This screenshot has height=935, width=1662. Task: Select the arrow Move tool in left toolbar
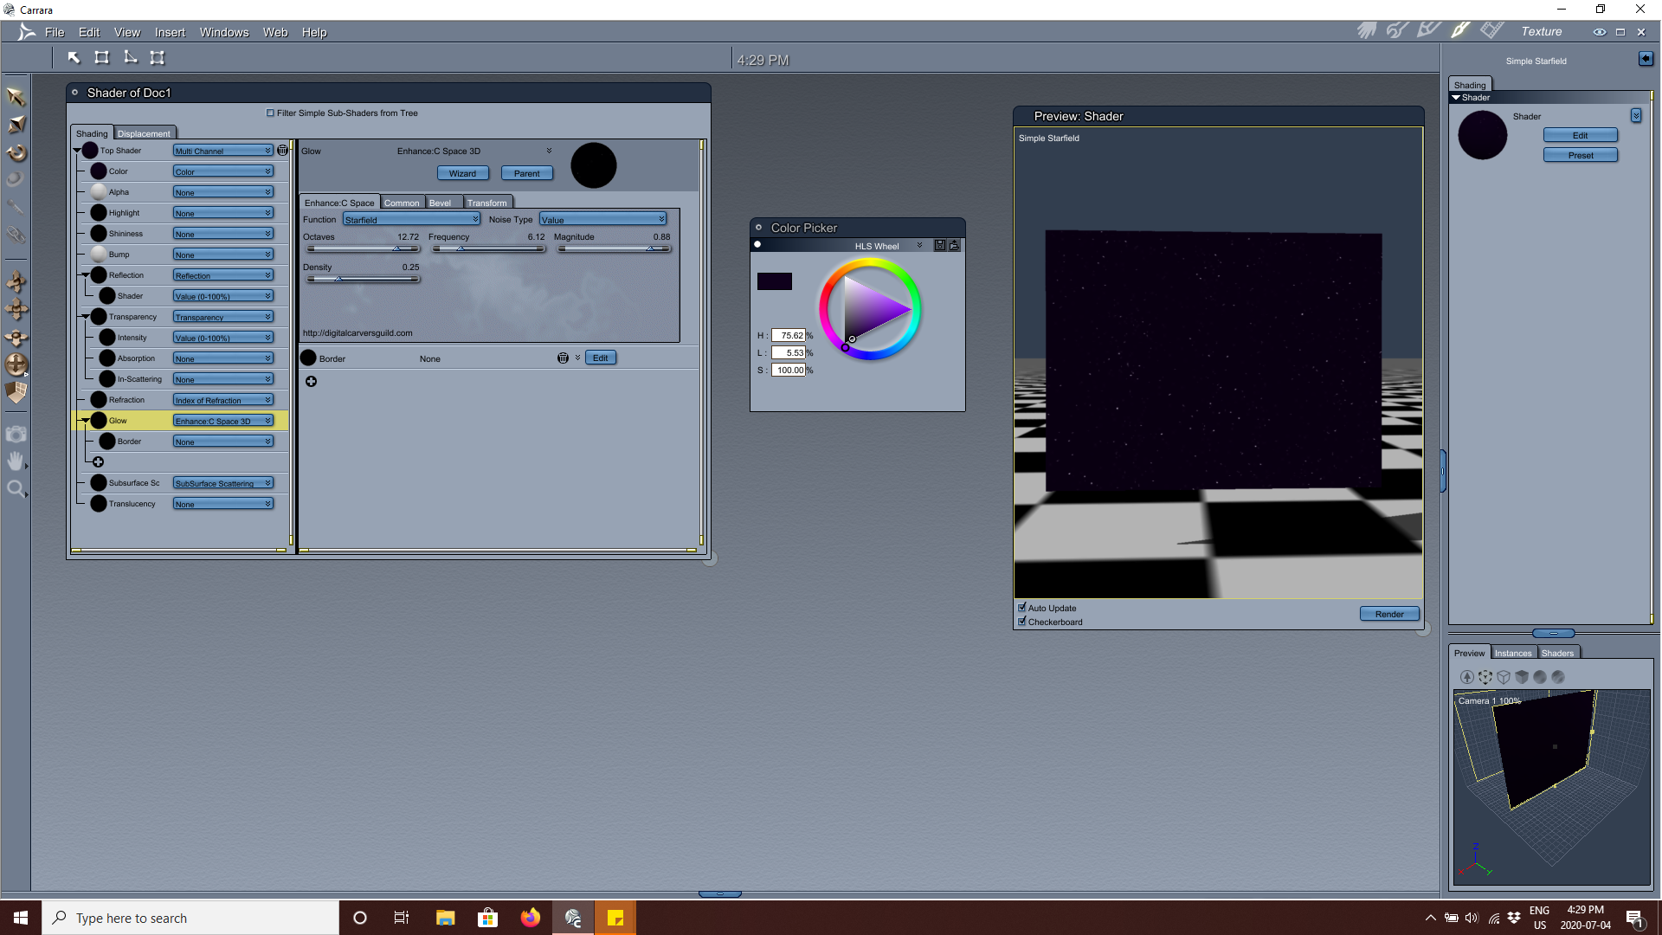coord(16,97)
